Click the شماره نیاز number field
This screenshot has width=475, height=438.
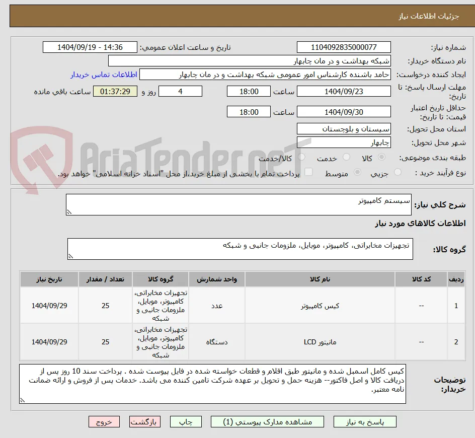tap(344, 47)
